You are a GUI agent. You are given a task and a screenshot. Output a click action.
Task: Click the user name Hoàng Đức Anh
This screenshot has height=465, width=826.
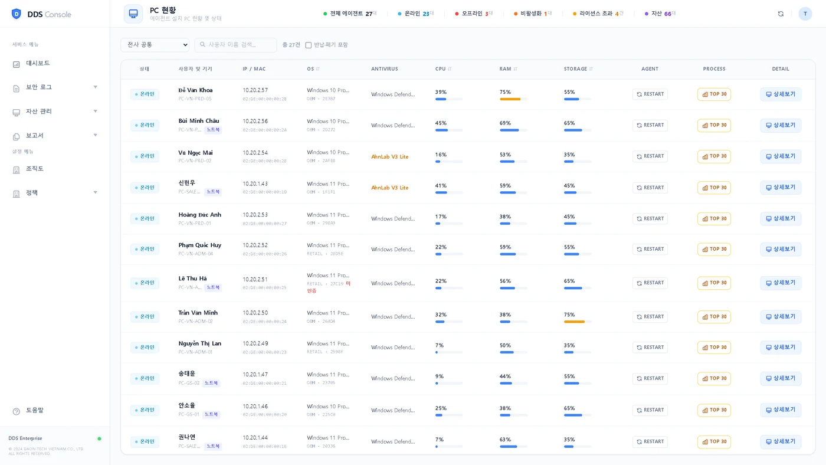200,215
